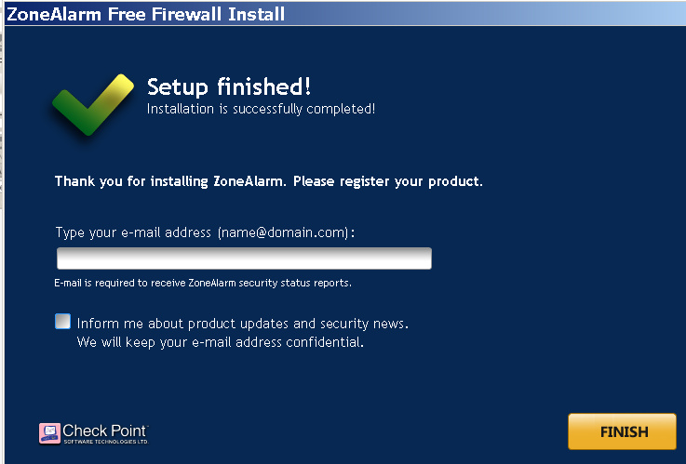Click 'We will keep your e-mail address confidential'
Image resolution: width=686 pixels, height=464 pixels.
click(x=220, y=342)
